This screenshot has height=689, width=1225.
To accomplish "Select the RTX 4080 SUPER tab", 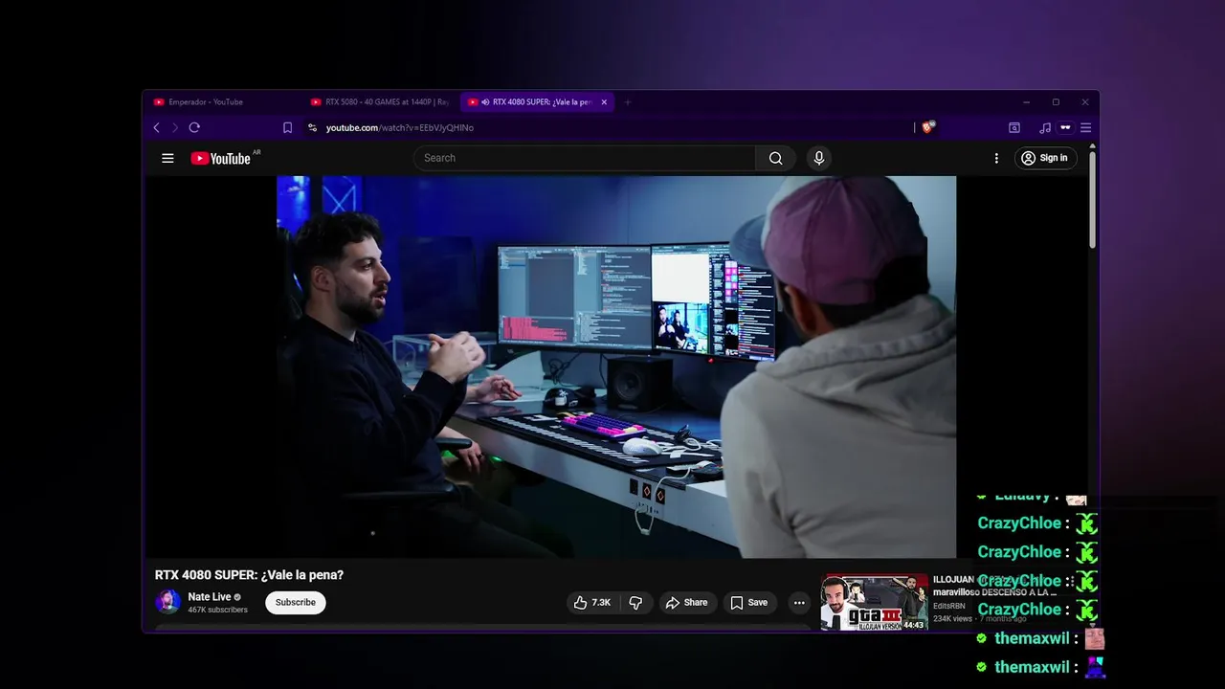I will click(x=537, y=102).
